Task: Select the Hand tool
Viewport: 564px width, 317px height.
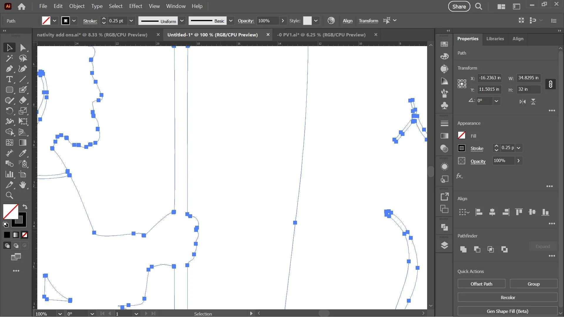Action: (23, 185)
